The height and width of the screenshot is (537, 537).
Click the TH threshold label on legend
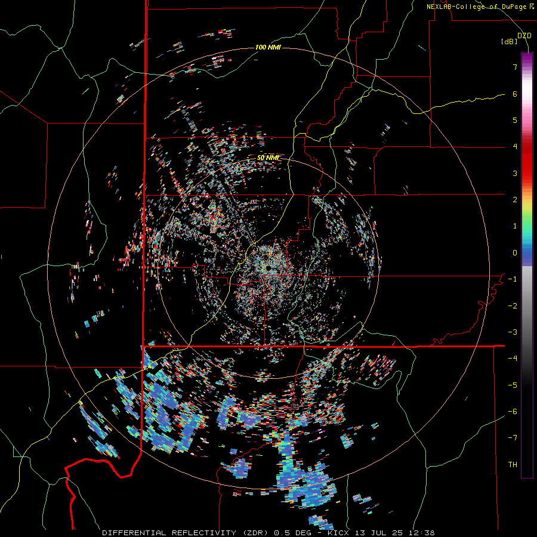click(x=513, y=465)
